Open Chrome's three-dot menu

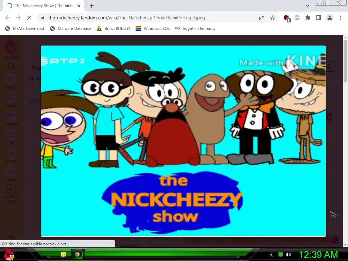click(x=341, y=18)
